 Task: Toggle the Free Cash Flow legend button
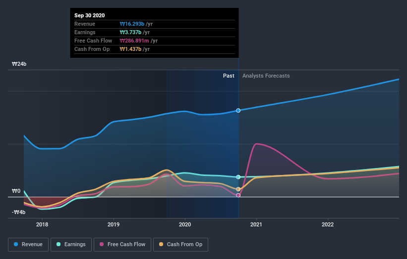pyautogui.click(x=122, y=245)
